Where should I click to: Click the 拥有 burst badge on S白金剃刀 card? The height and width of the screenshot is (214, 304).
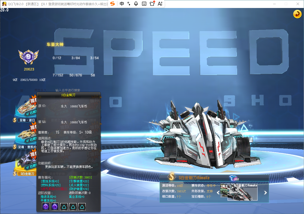33,154
